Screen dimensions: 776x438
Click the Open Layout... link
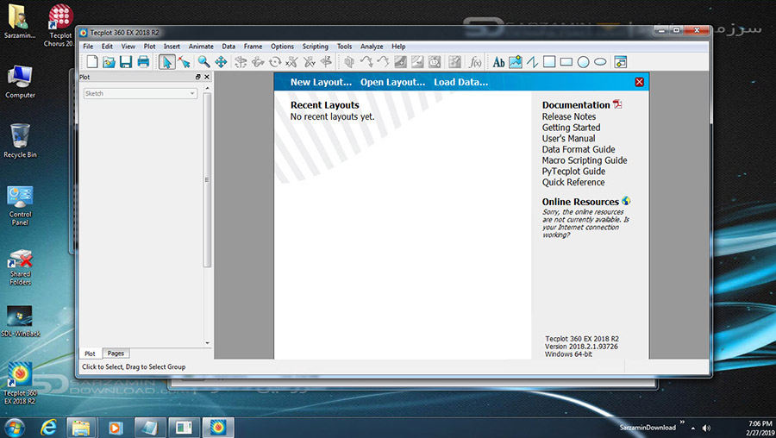392,82
